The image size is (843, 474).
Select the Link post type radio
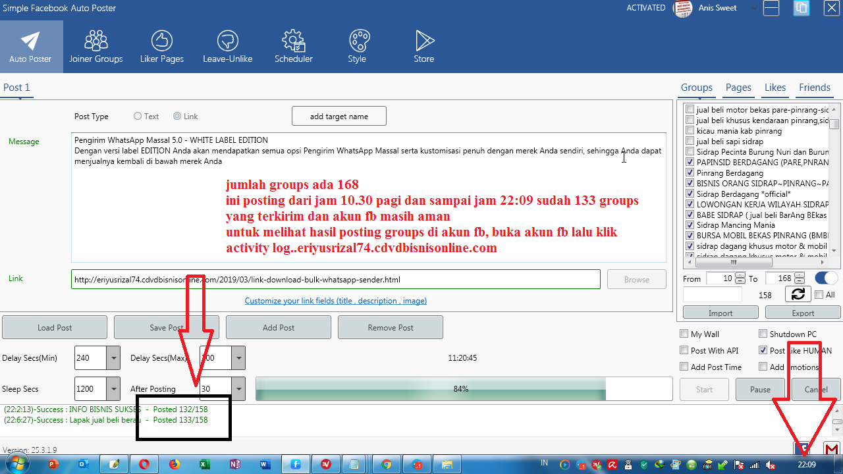[x=177, y=116]
